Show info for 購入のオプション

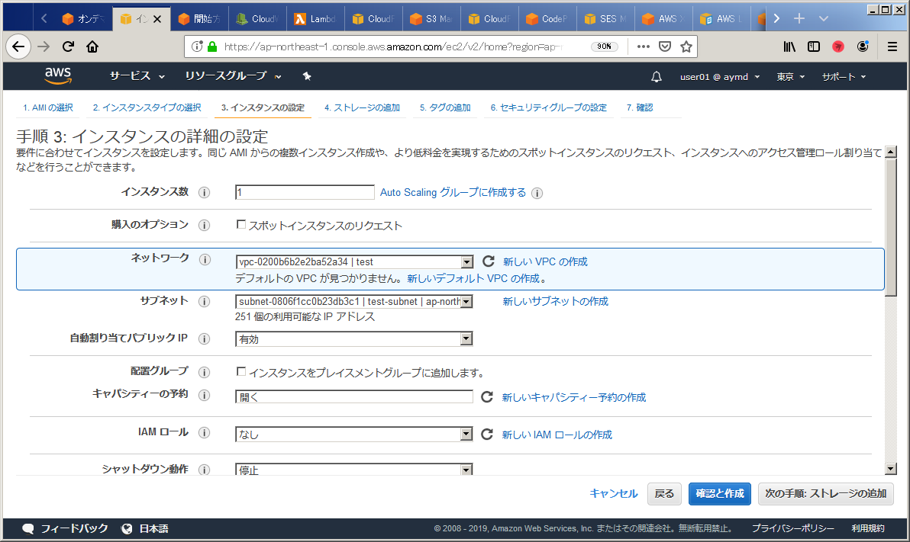[205, 225]
